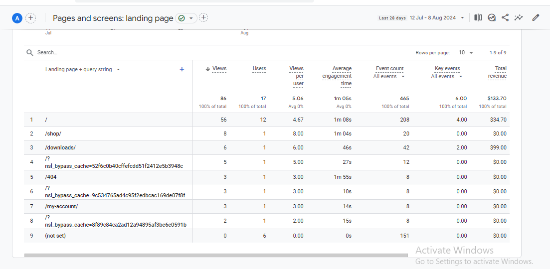The width and height of the screenshot is (550, 269).
Task: Open the green checkmark report status dropdown
Action: tap(186, 18)
